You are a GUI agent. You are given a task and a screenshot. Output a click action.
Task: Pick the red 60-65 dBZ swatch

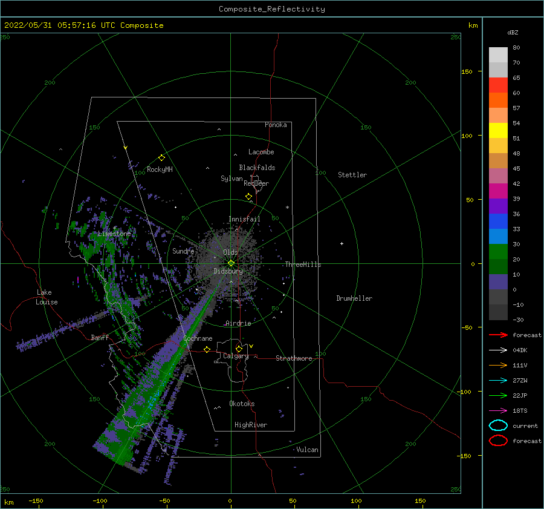click(x=498, y=85)
